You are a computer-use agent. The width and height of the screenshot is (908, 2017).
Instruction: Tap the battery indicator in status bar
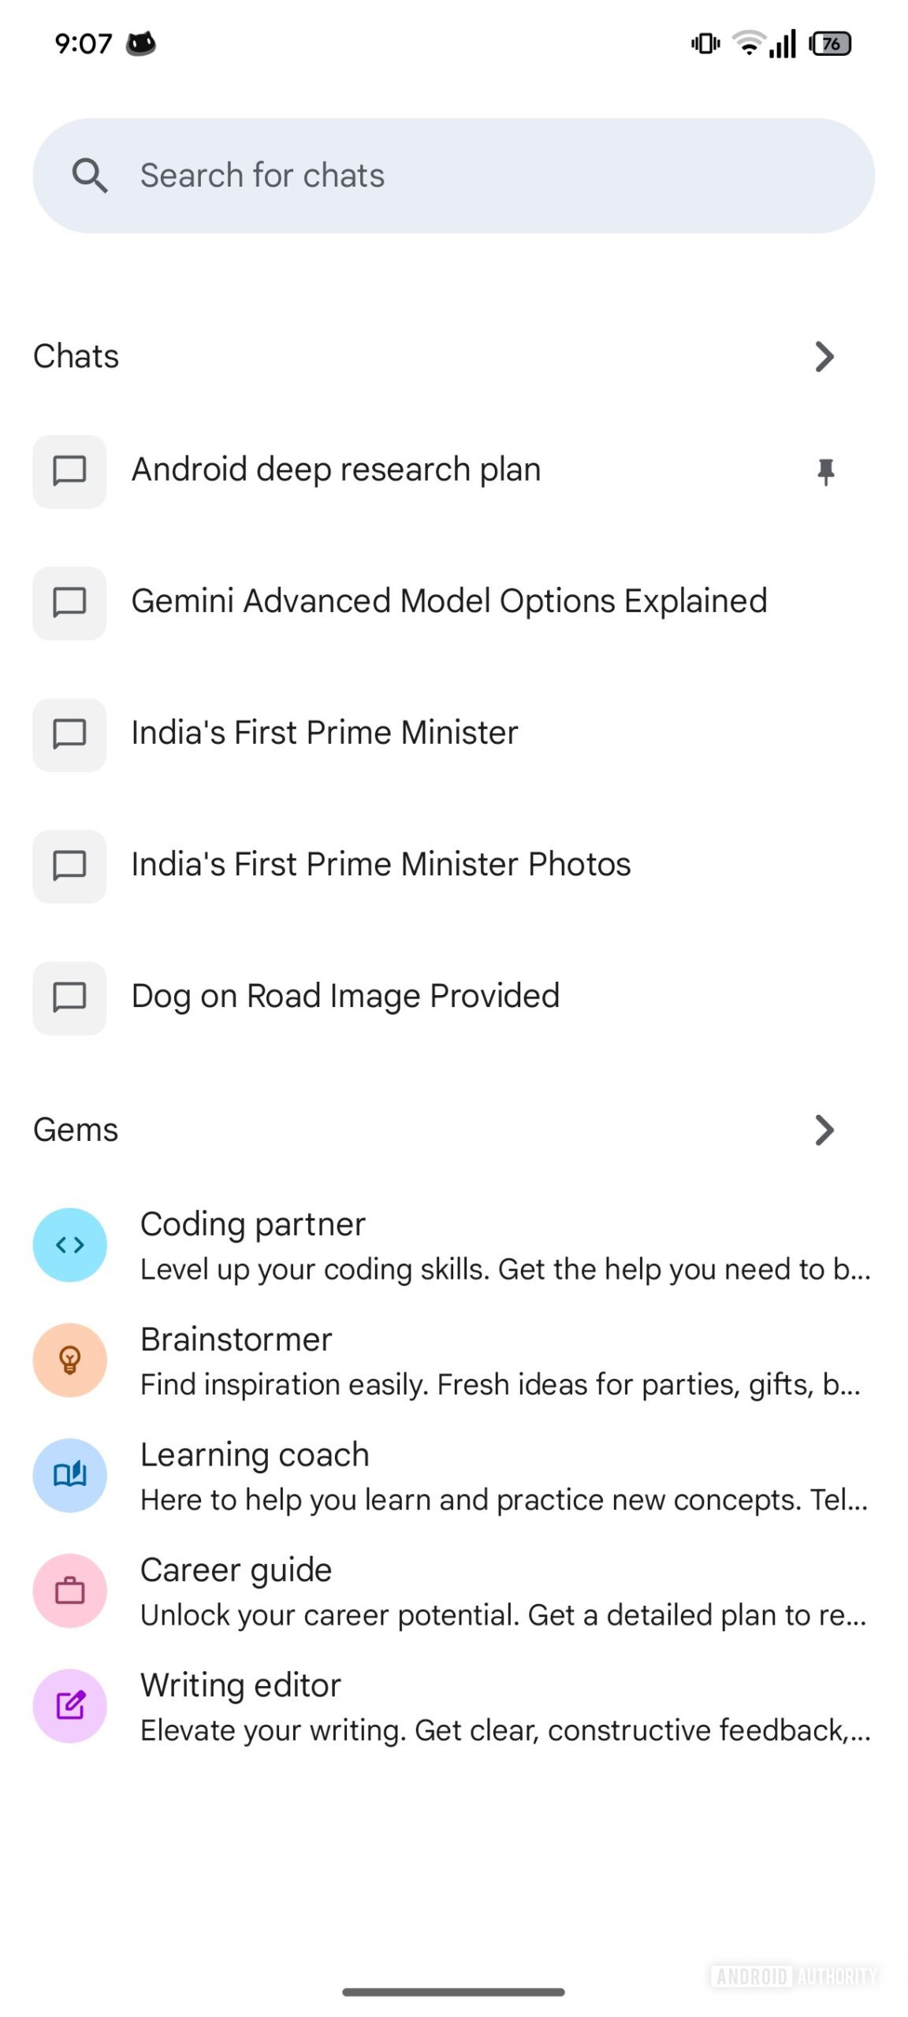point(831,44)
